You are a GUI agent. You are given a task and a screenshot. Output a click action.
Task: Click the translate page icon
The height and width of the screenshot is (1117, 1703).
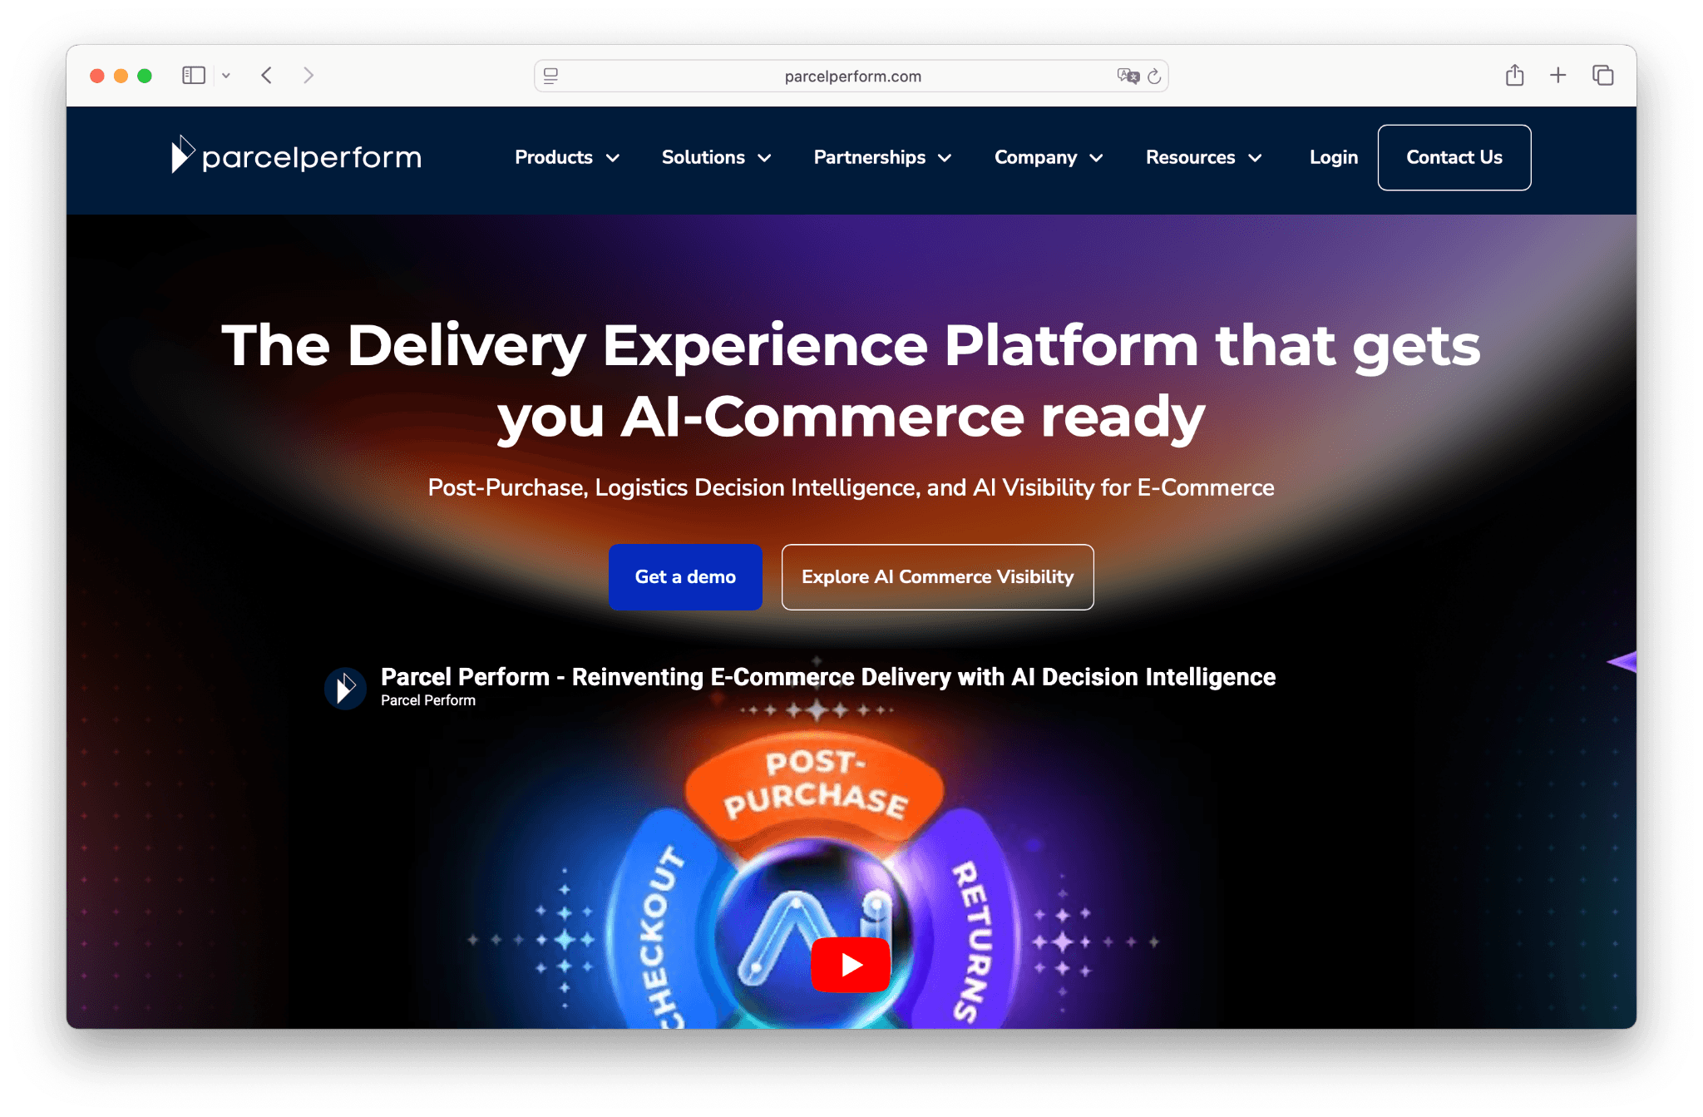tap(1128, 77)
